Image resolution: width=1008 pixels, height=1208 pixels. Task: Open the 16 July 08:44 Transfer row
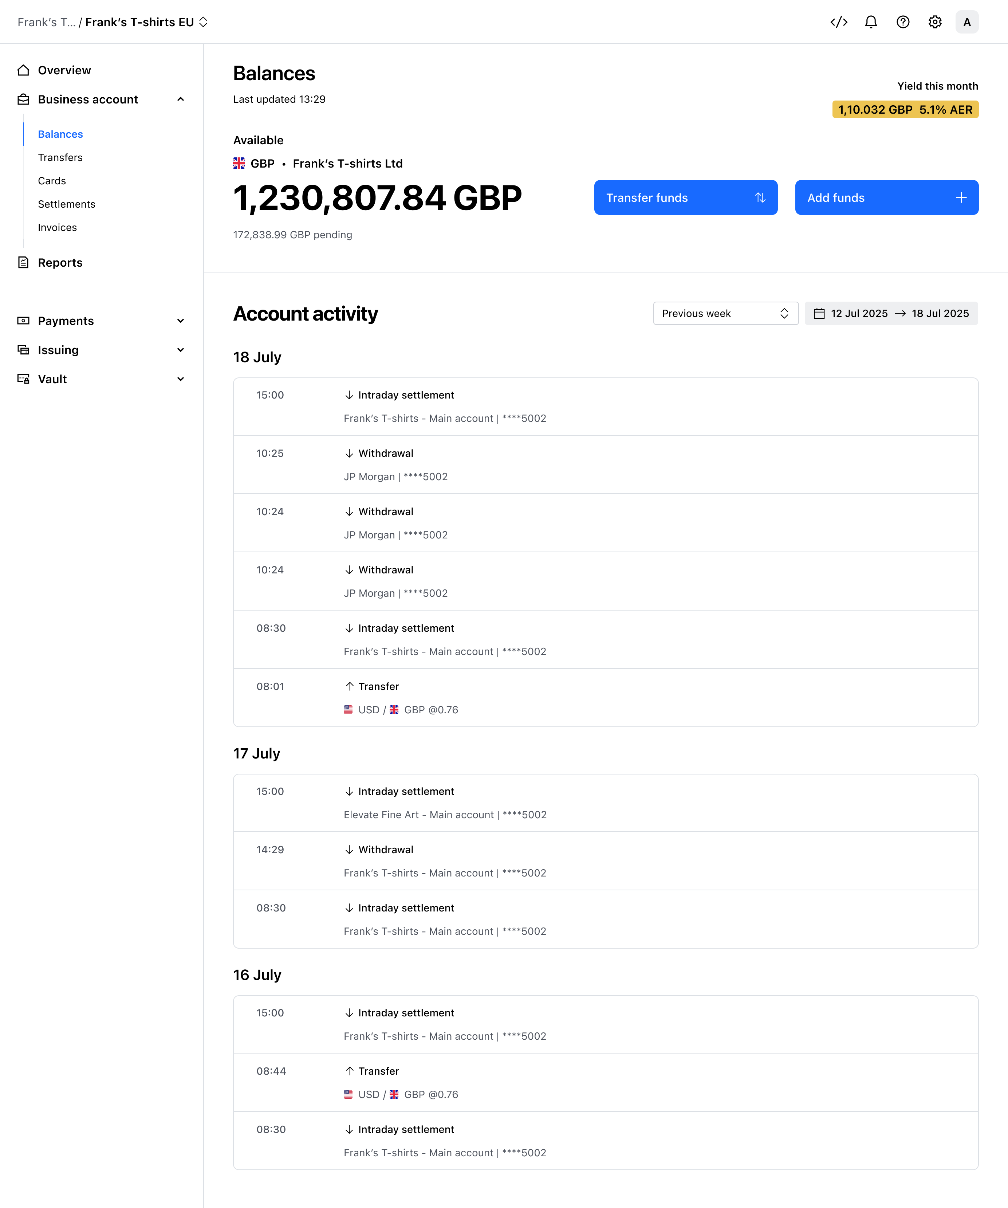606,1083
